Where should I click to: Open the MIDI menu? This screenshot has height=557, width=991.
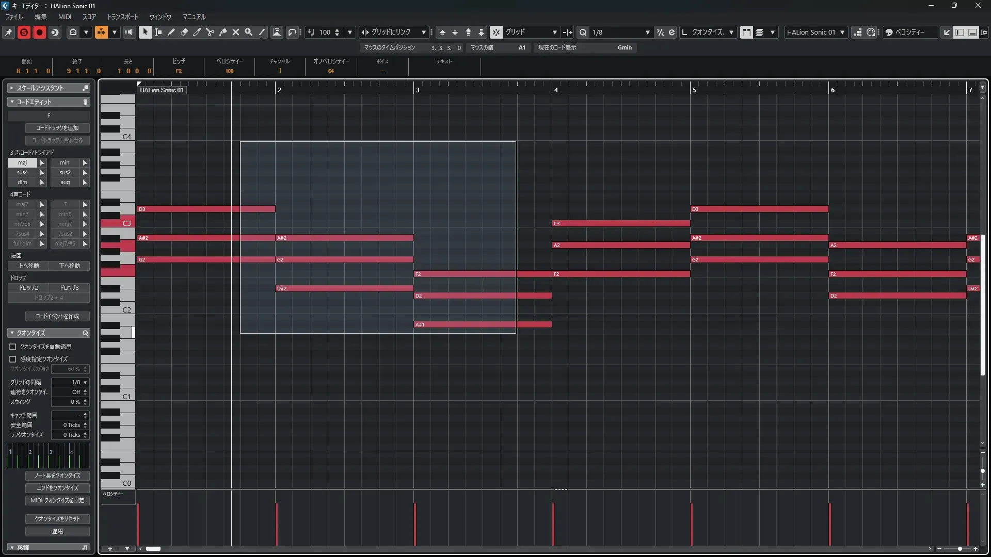[x=65, y=17]
